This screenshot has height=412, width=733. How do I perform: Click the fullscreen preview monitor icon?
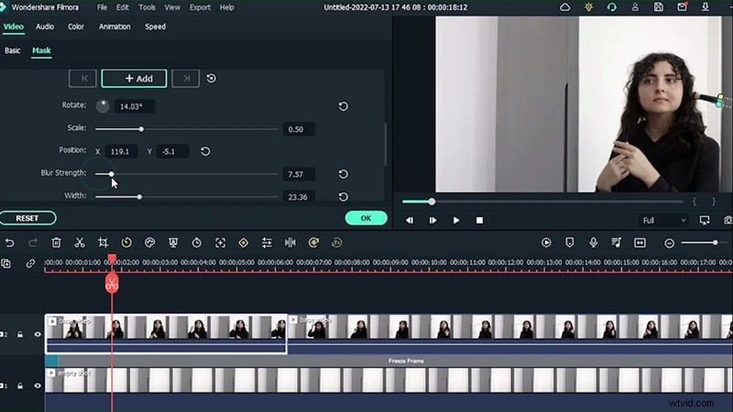(705, 220)
